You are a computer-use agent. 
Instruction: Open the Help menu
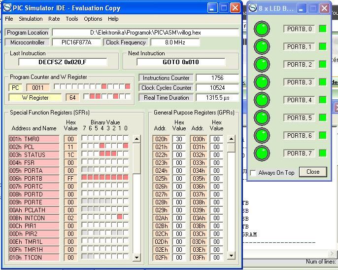click(113, 19)
